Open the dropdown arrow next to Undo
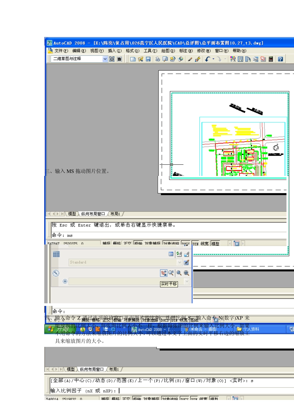Viewport: 294px width, 417px height. pos(213,59)
